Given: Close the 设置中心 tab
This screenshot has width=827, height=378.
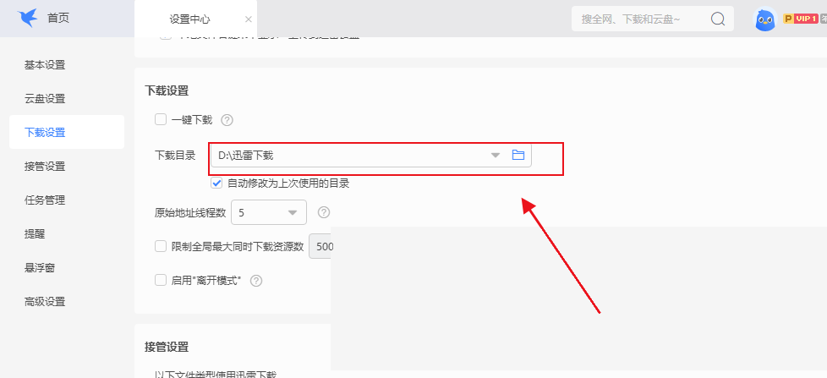Looking at the screenshot, I should tap(249, 19).
